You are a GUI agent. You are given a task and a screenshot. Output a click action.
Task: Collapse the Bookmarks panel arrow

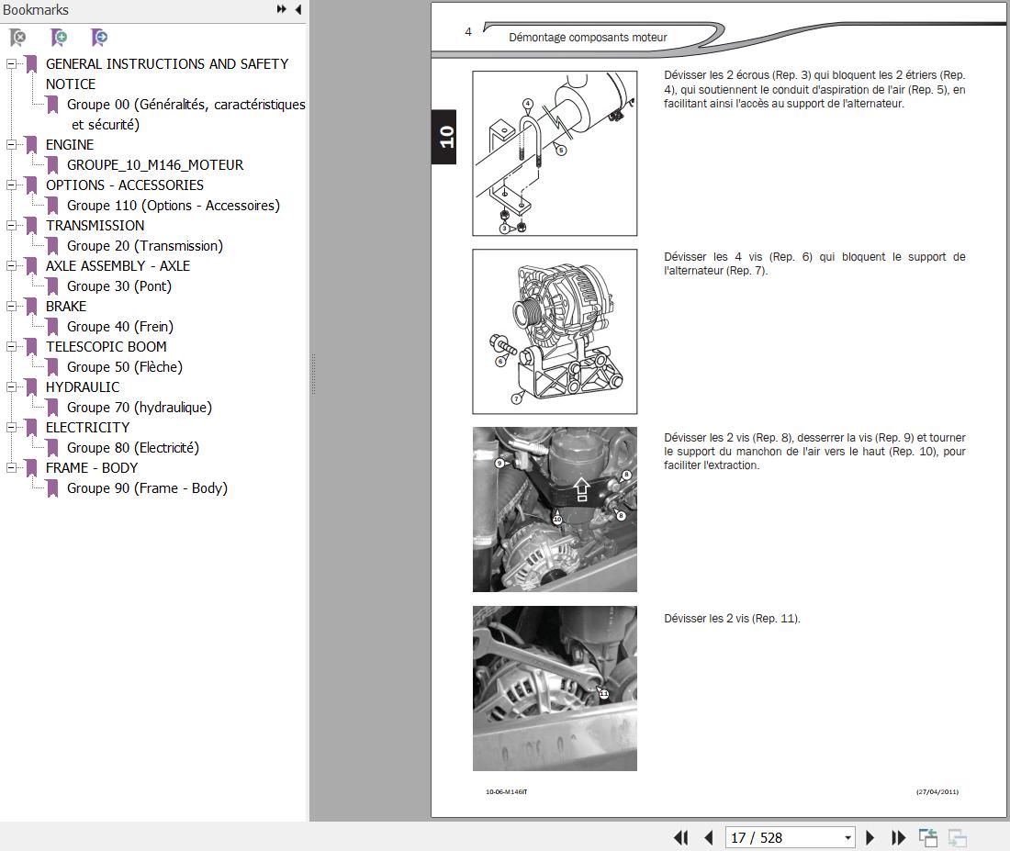tap(298, 9)
